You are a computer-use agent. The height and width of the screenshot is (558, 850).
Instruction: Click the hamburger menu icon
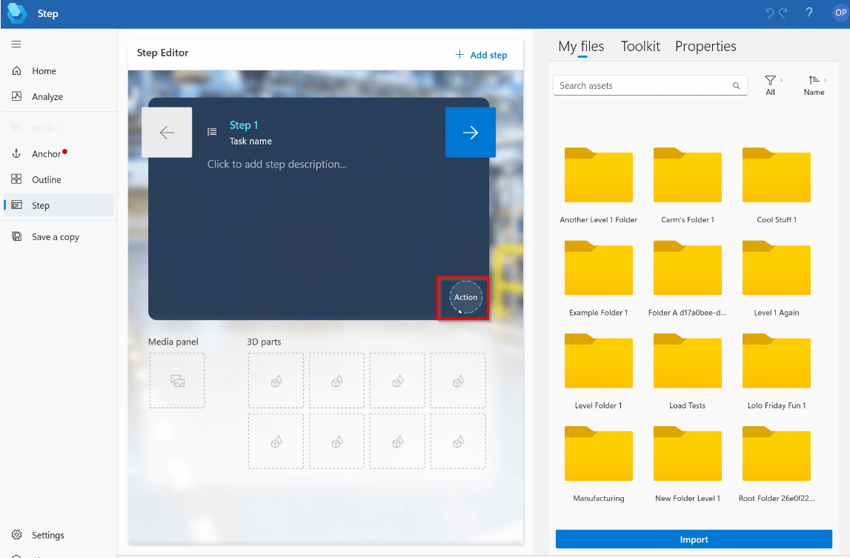tap(16, 44)
